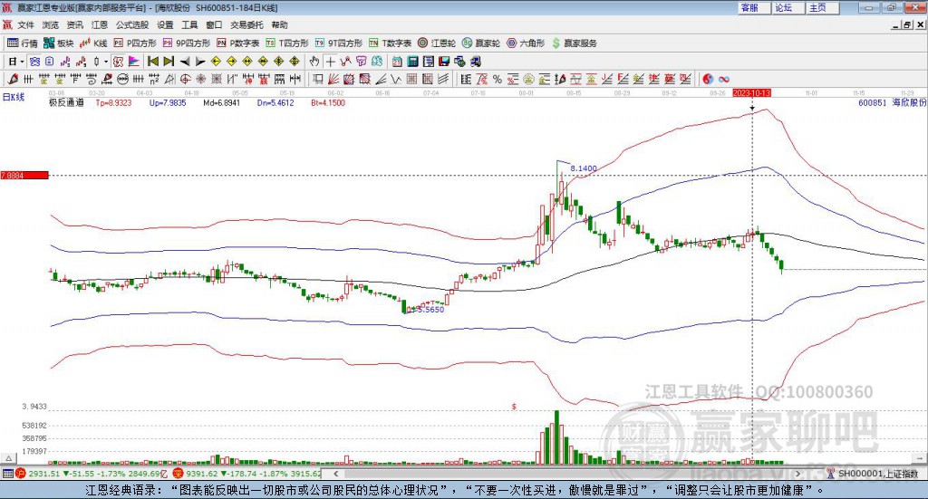The image size is (928, 499).
Task: Click the 2023-10-13 date marker
Action: [x=751, y=93]
